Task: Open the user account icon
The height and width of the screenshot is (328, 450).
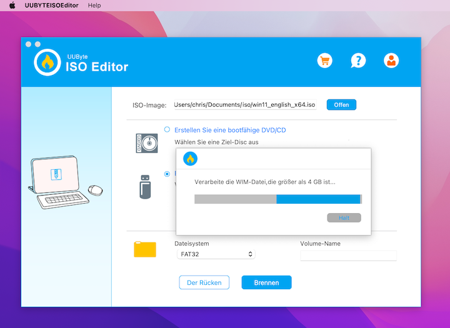Action: tap(391, 61)
